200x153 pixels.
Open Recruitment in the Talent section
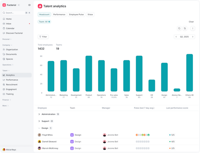(x=12, y=85)
